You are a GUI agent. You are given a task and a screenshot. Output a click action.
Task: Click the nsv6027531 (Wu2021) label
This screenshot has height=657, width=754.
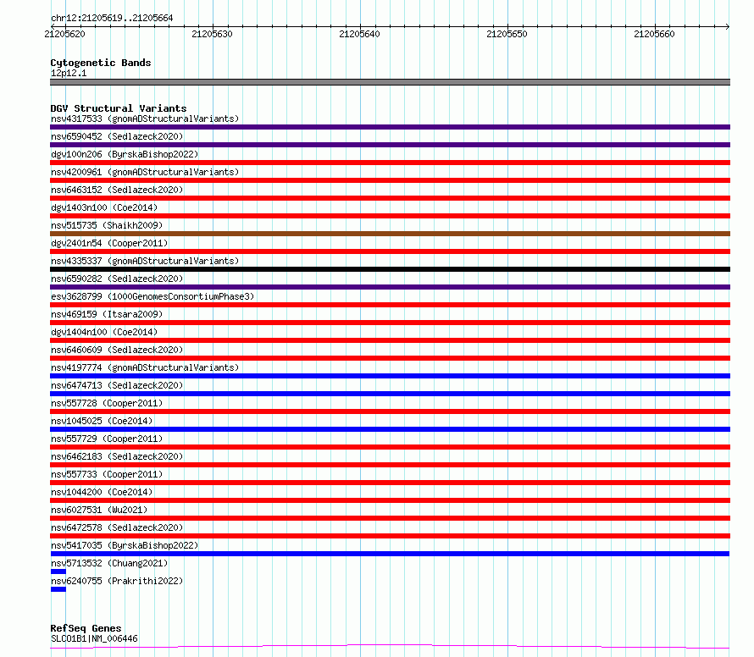coord(99,510)
